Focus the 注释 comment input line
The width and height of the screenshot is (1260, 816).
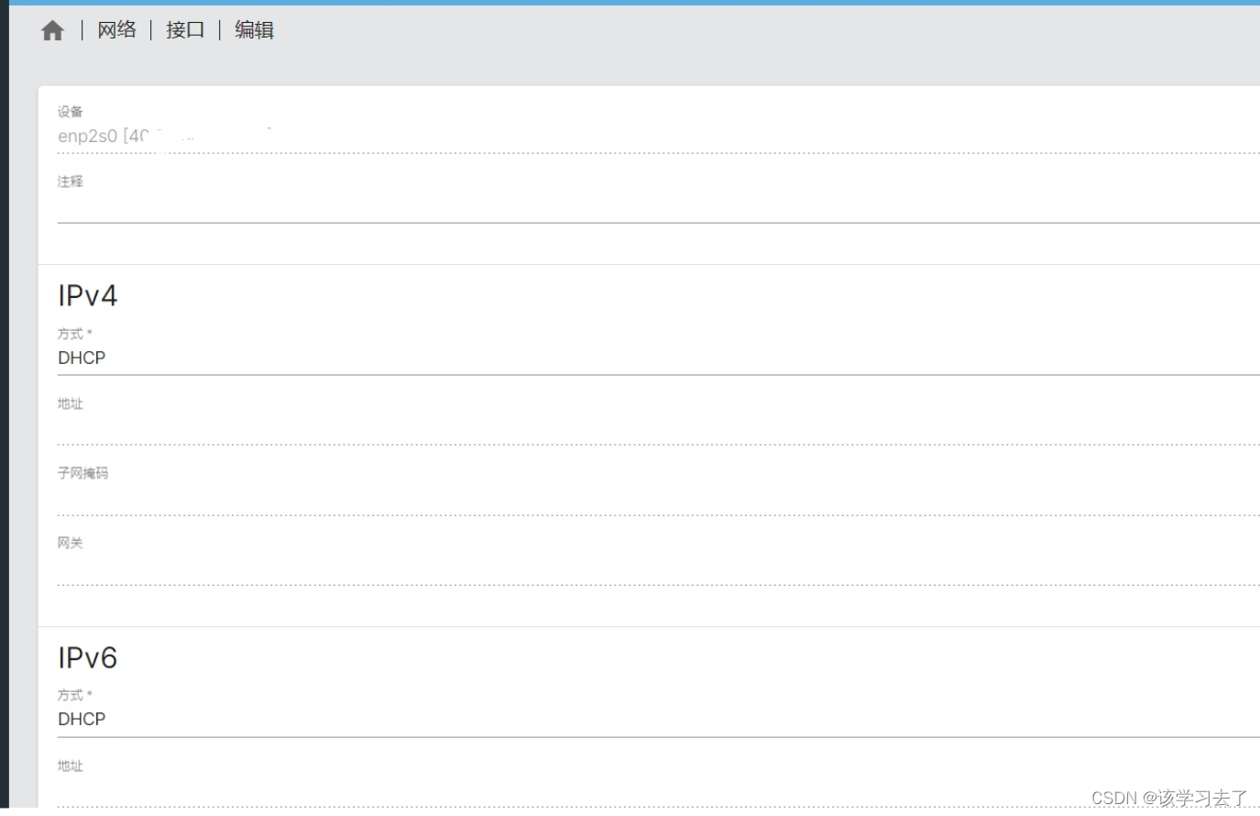[x=641, y=207]
